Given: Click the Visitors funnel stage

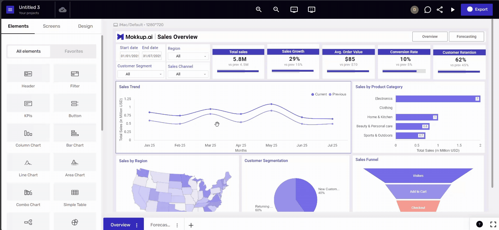Looking at the screenshot, I should [x=418, y=176].
